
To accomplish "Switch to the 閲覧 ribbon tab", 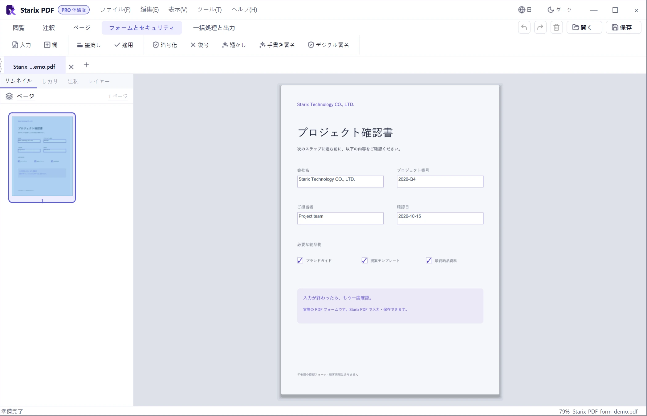I will (x=19, y=28).
